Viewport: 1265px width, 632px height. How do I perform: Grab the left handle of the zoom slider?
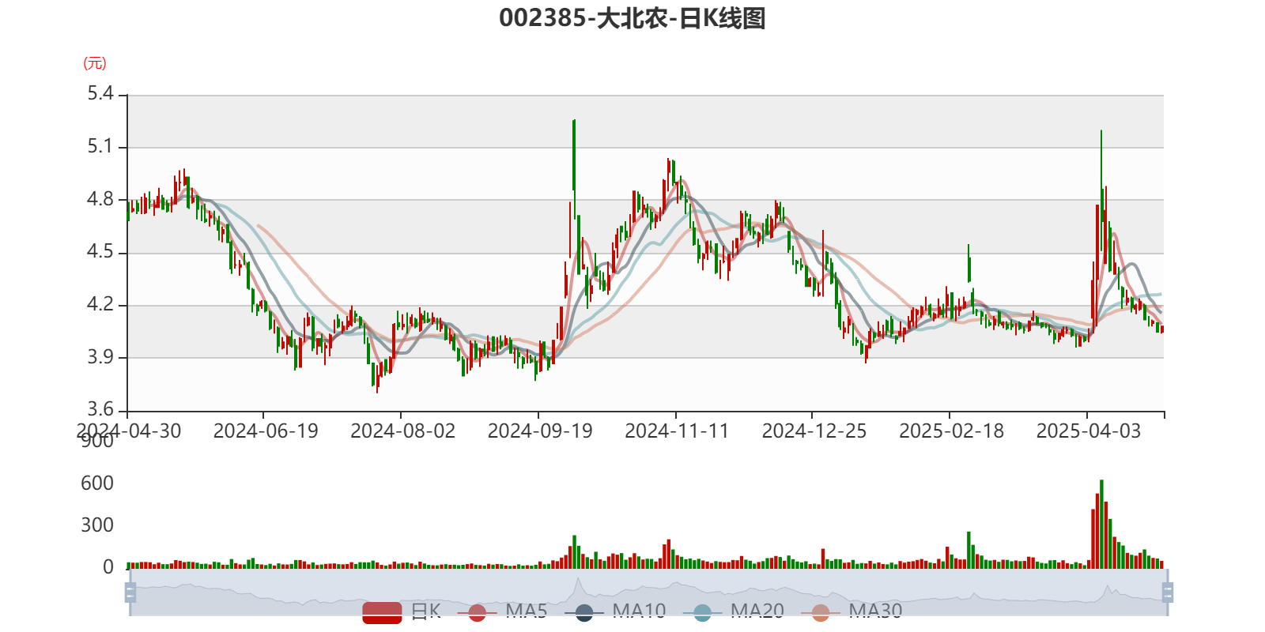(x=130, y=592)
